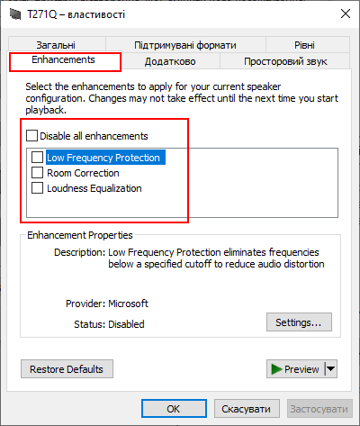
Task: Click the speaker device icon in title bar
Action: pyautogui.click(x=15, y=14)
